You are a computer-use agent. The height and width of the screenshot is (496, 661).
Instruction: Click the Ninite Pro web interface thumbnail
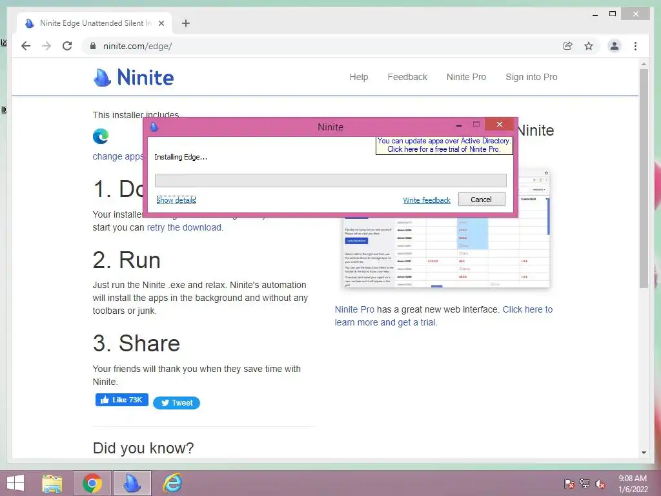coord(447,253)
